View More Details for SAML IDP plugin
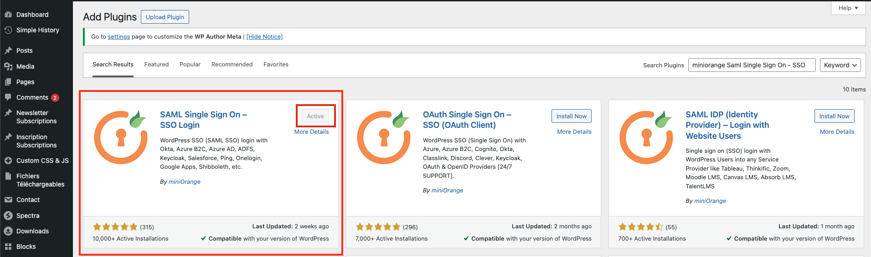The image size is (871, 257). [837, 132]
